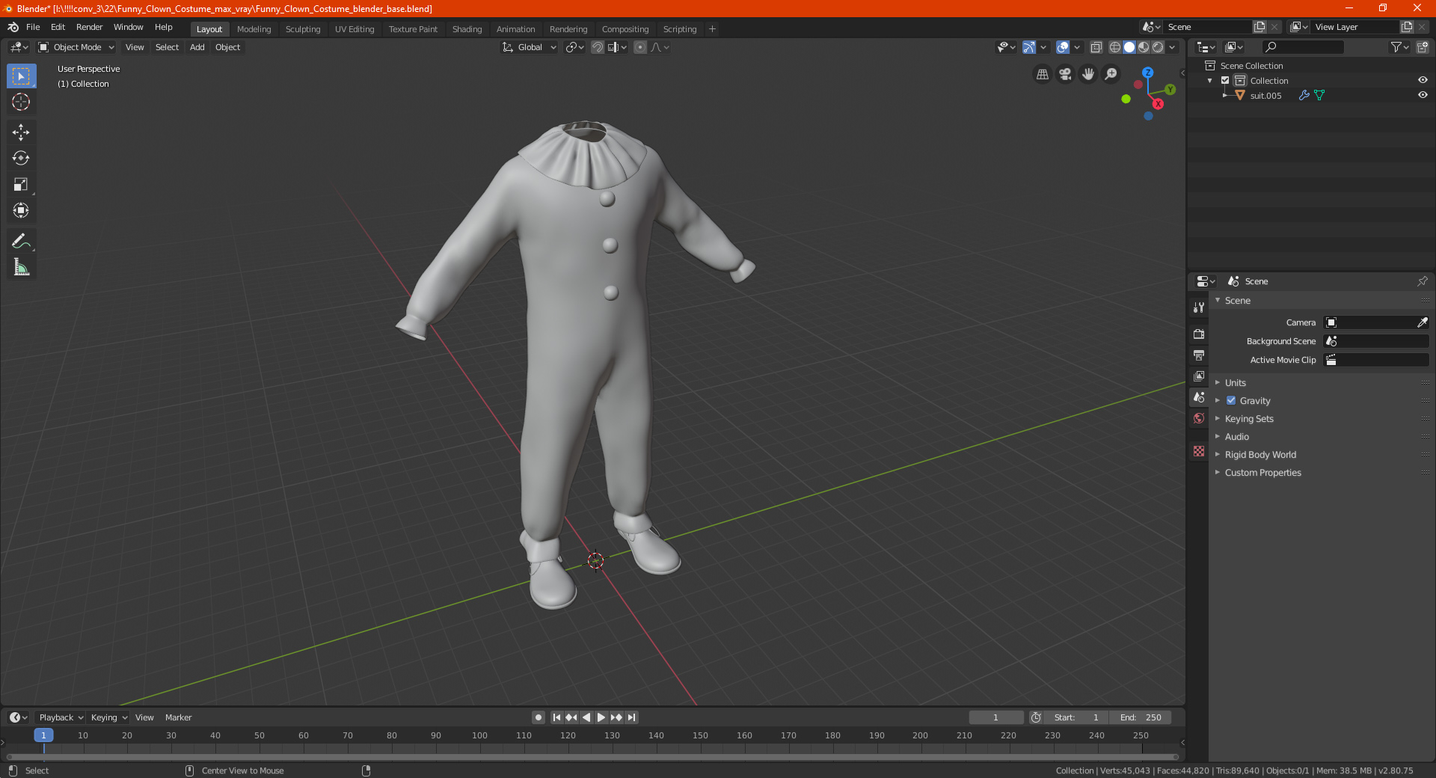The height and width of the screenshot is (778, 1436).
Task: Open the Output properties tab (printer icon)
Action: 1199,355
